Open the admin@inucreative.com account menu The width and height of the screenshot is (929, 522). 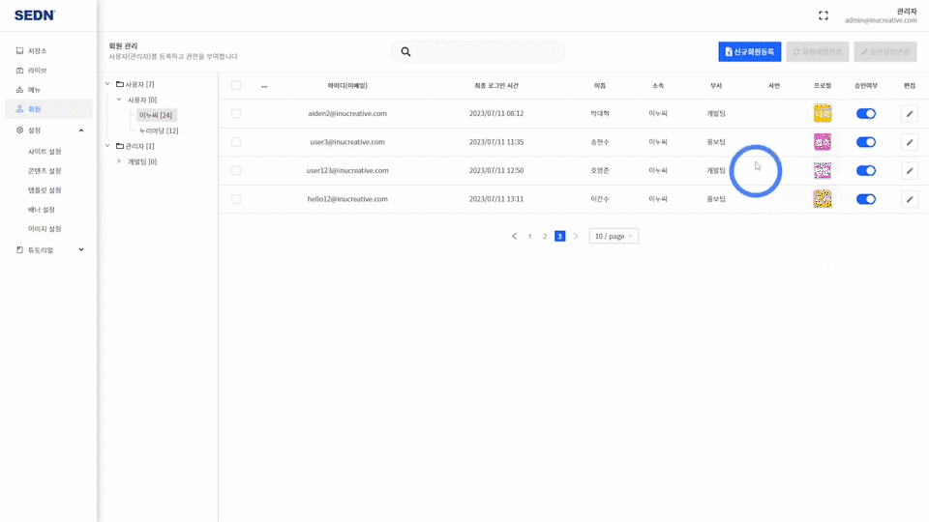pos(881,16)
